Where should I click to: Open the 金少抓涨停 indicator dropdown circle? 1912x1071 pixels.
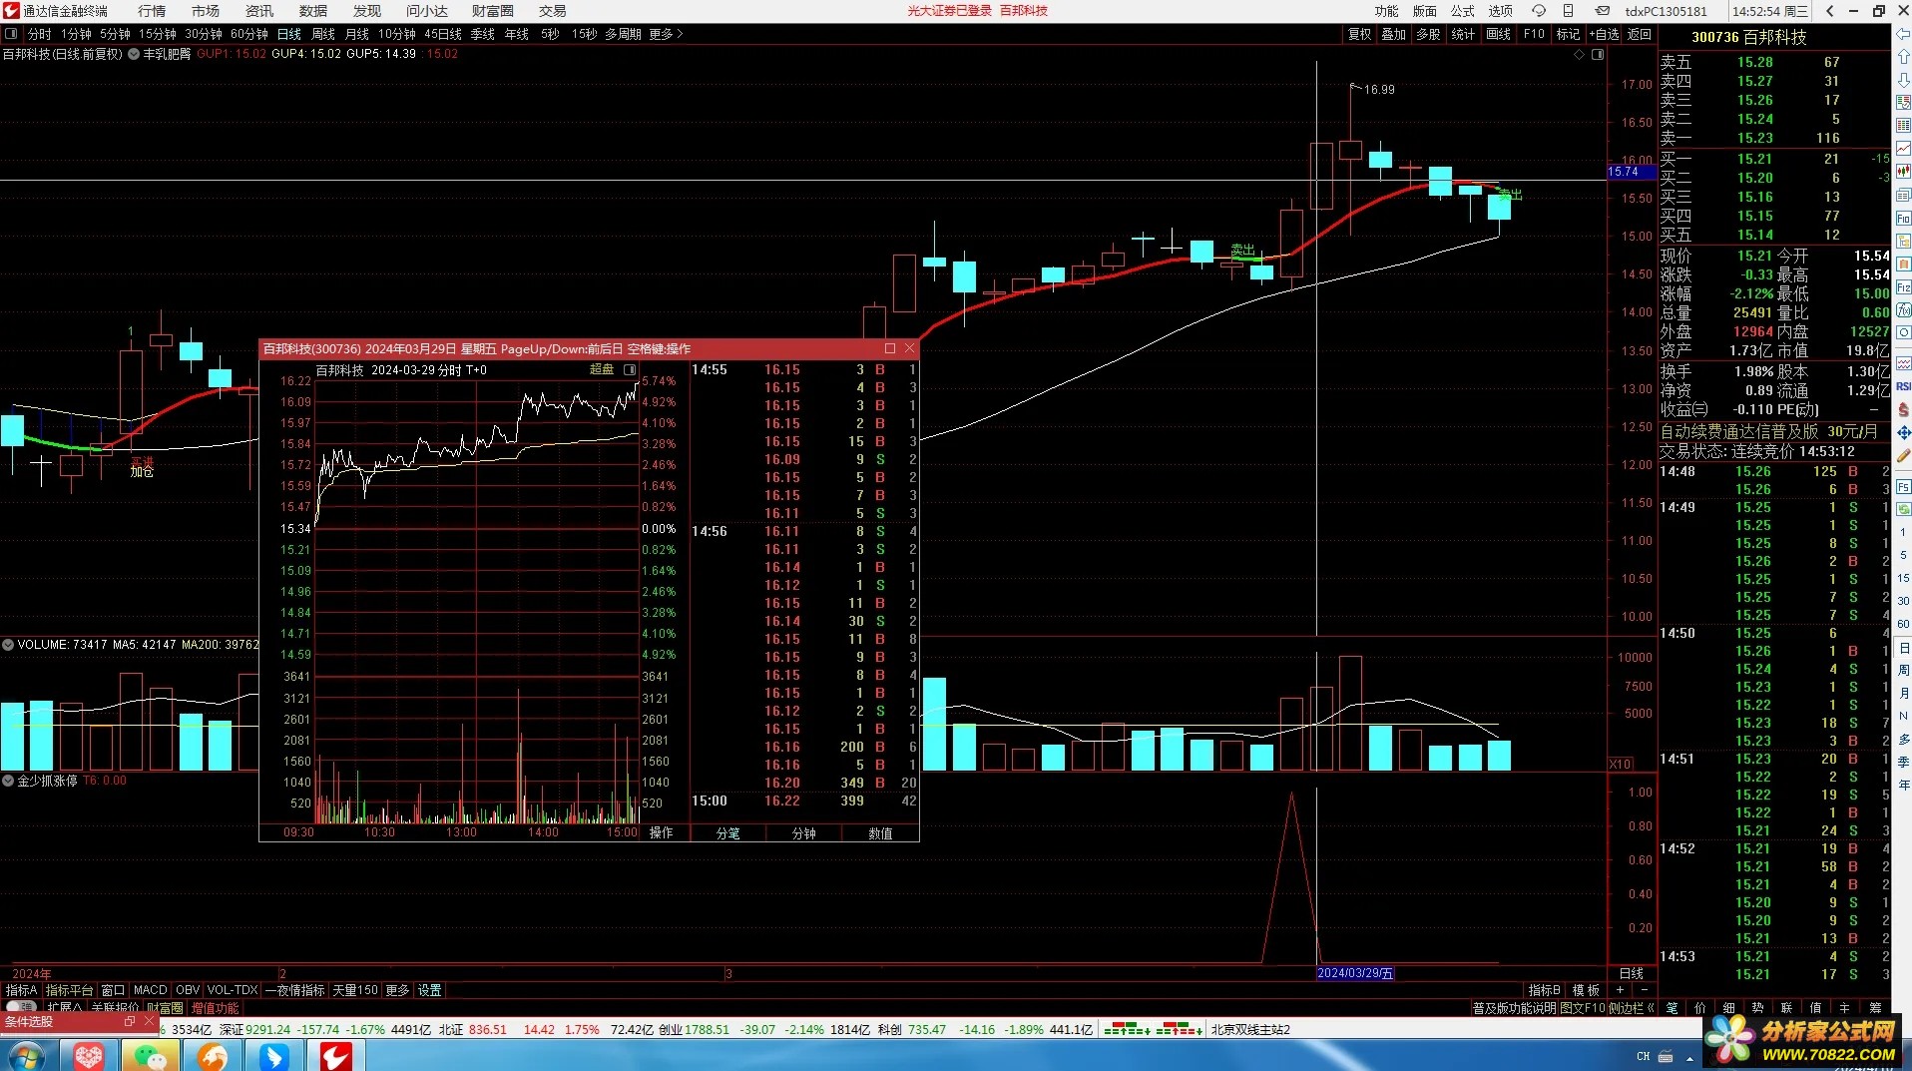tap(8, 781)
